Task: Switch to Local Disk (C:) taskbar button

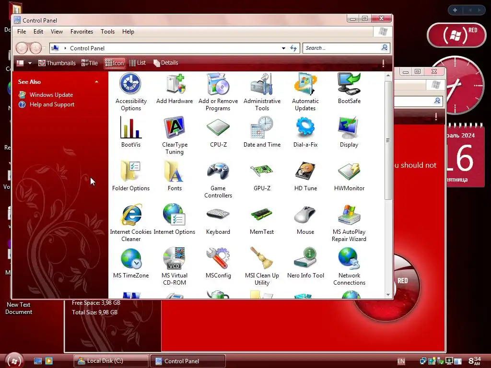Action: click(111, 361)
